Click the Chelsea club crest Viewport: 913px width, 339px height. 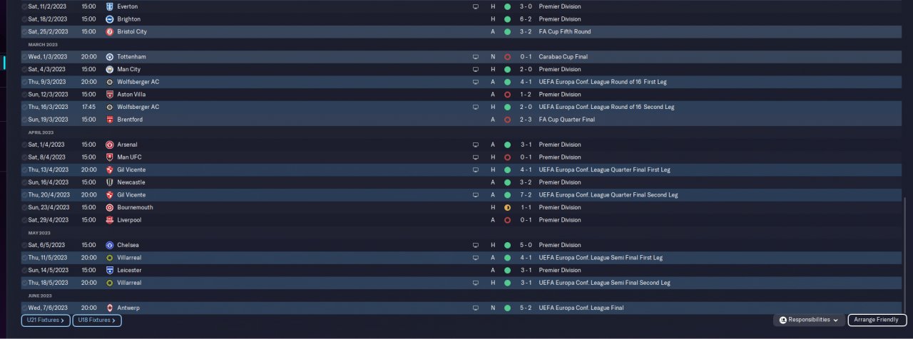tap(109, 245)
